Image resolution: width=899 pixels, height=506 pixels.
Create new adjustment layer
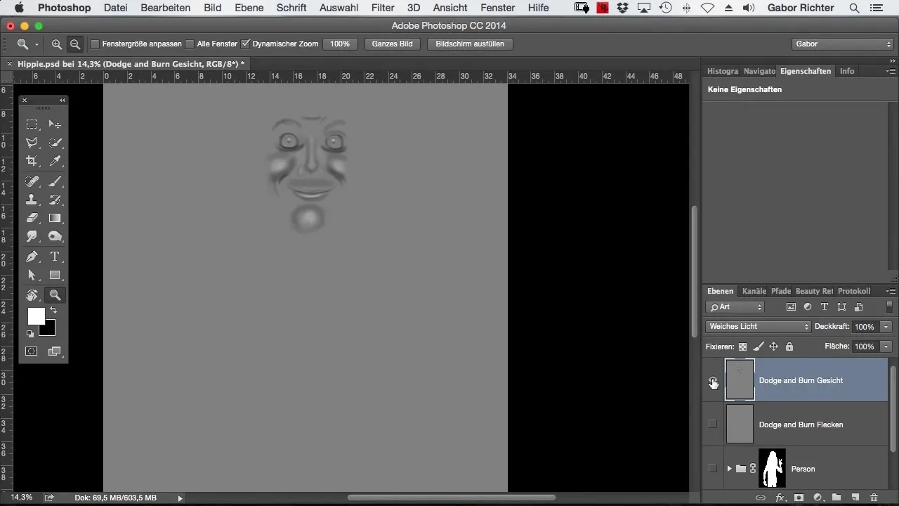[818, 498]
